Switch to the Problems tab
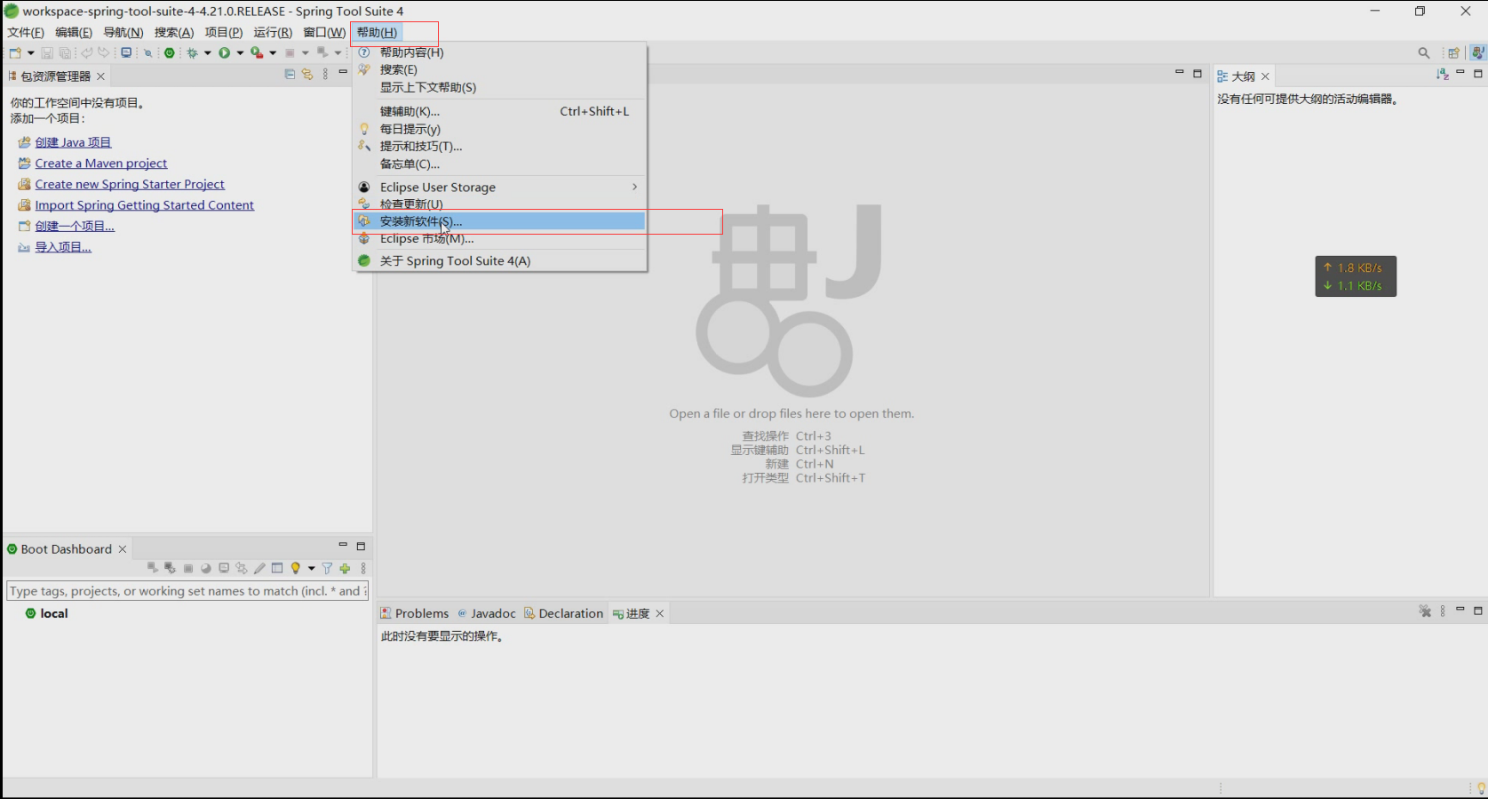This screenshot has height=799, width=1488. pyautogui.click(x=415, y=613)
